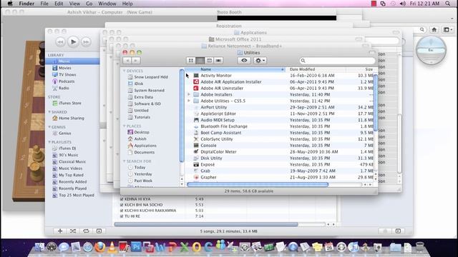Collapse the GENIUS section in iTunes
This screenshot has width=458, height=257.
[x=49, y=127]
